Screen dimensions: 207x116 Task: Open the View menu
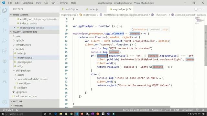[x=38, y=3]
